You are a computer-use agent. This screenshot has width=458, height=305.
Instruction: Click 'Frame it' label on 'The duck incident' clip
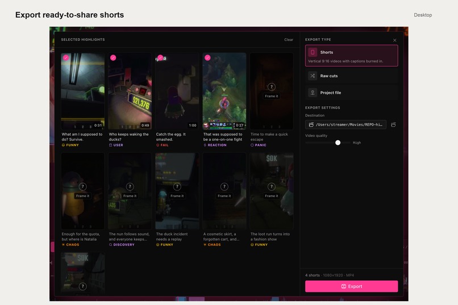[177, 196]
